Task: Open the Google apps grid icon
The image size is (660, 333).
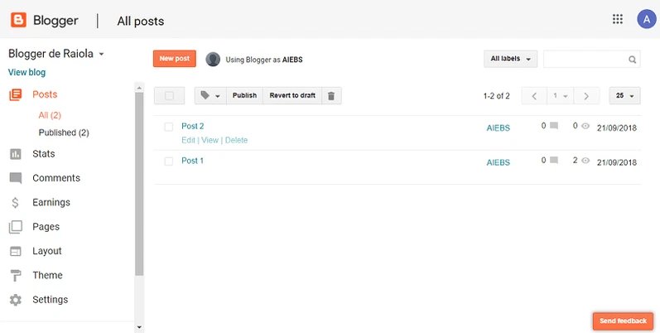Action: (618, 19)
